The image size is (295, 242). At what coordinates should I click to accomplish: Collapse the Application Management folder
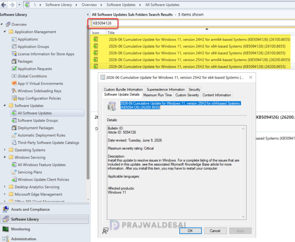pyautogui.click(x=5, y=31)
